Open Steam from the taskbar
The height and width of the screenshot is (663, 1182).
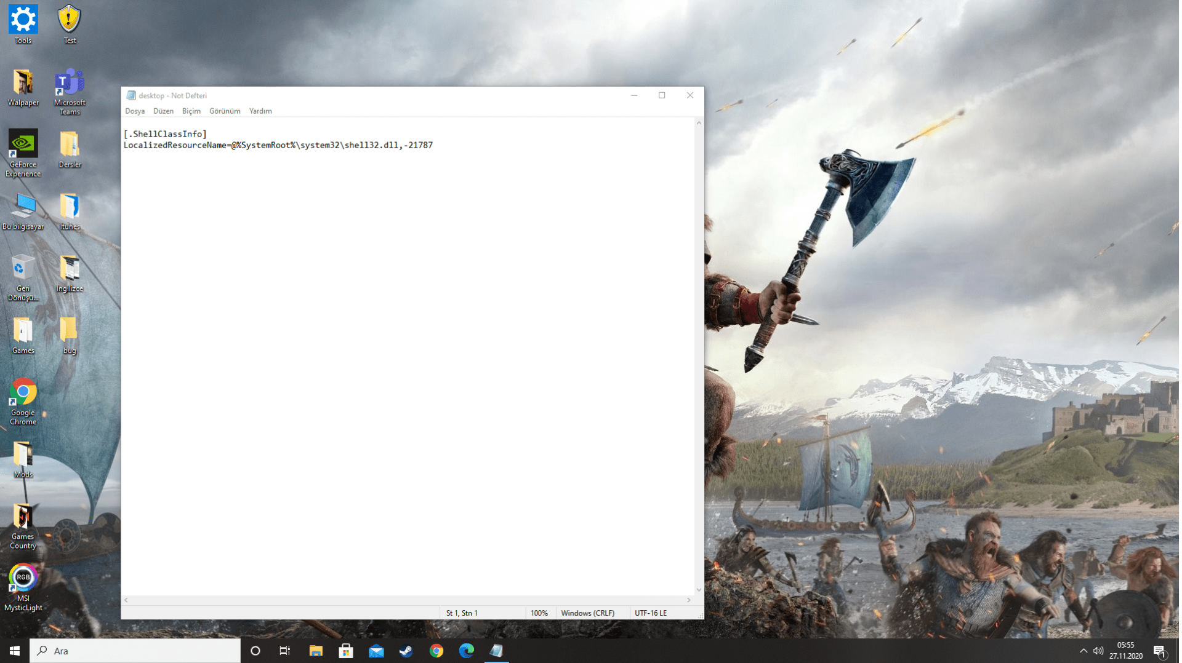(x=406, y=651)
